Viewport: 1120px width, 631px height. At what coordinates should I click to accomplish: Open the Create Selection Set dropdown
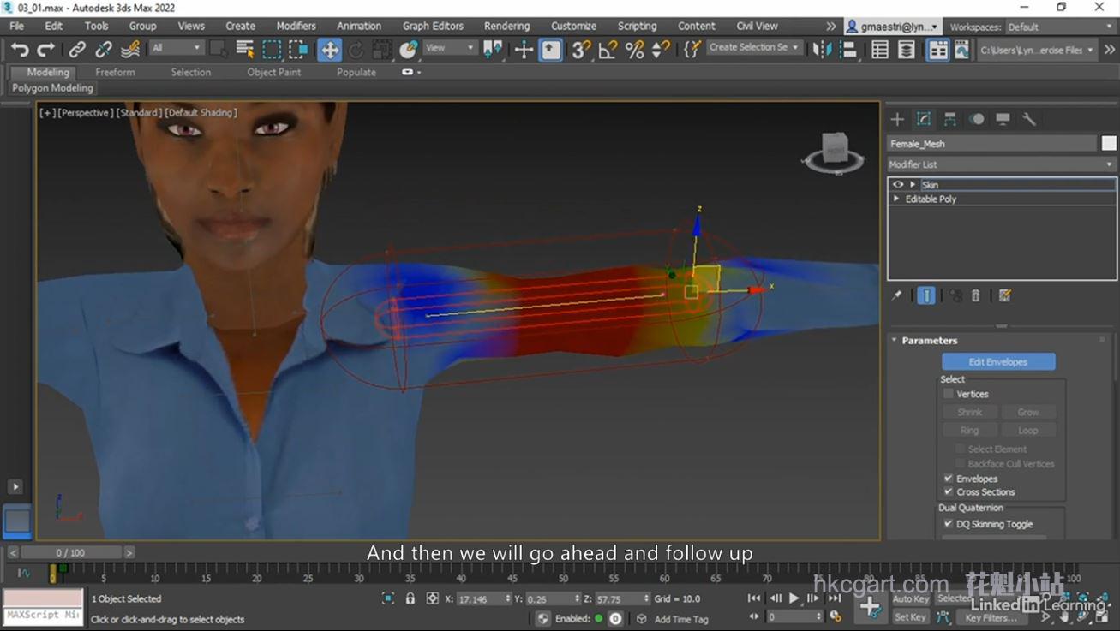pos(754,48)
